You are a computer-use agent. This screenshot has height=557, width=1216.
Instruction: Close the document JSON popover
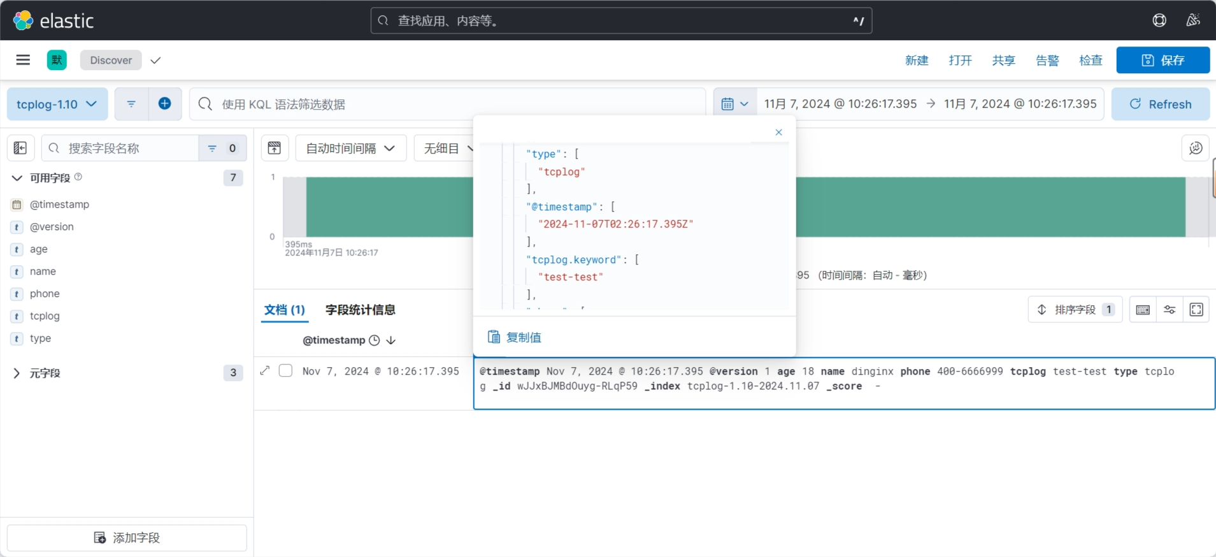pyautogui.click(x=778, y=132)
